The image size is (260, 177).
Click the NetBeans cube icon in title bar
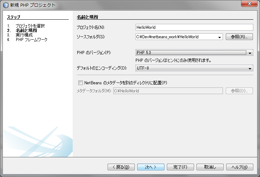tap(6, 5)
